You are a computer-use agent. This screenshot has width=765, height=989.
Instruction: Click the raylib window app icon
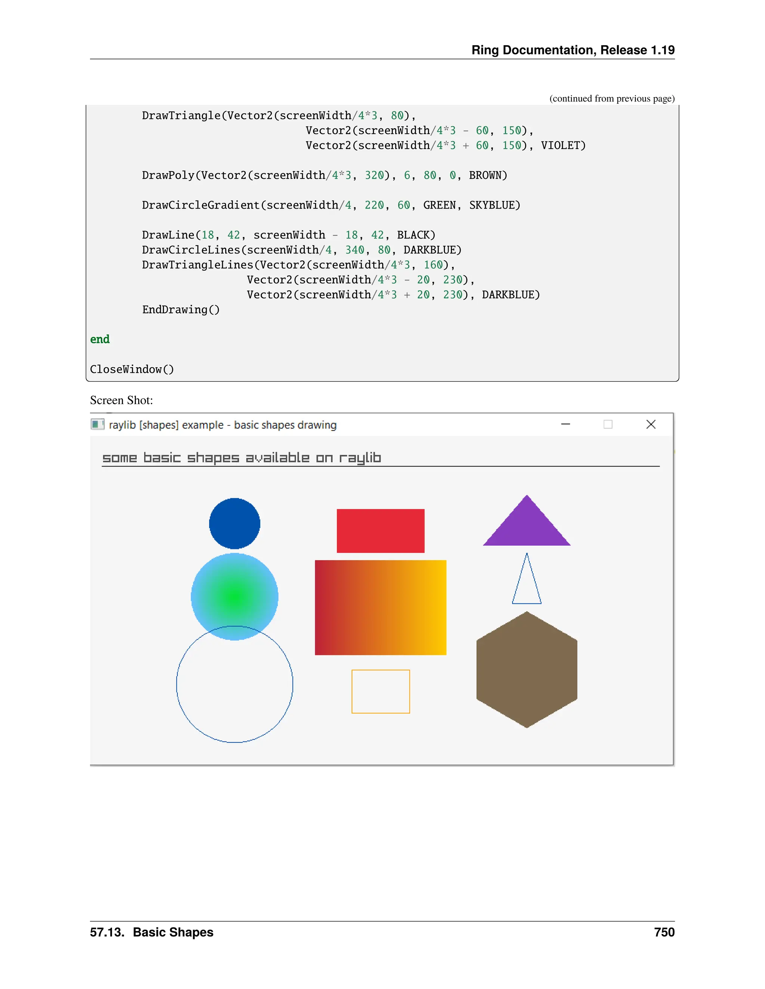click(97, 424)
